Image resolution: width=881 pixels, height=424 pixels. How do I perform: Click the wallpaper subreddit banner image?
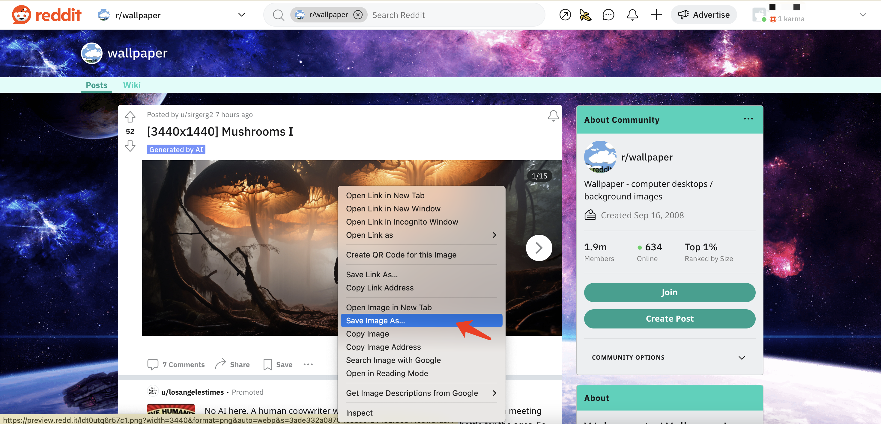440,53
